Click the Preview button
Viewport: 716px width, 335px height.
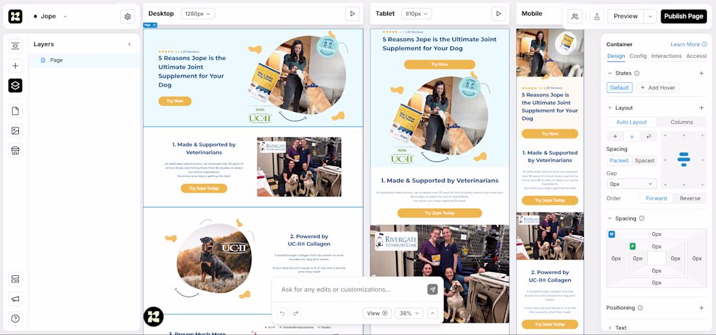[x=626, y=16]
